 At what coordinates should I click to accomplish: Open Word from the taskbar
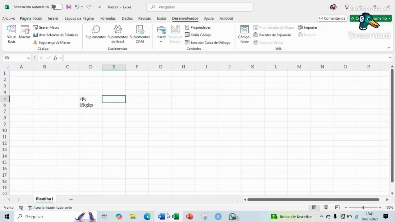[161, 216]
